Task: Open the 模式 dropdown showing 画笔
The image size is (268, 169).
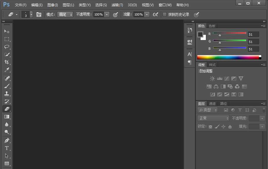Action: pyautogui.click(x=65, y=14)
